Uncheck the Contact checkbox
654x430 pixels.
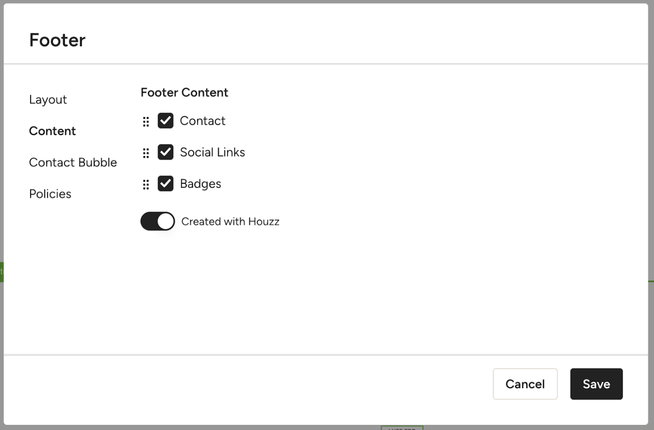(x=165, y=121)
